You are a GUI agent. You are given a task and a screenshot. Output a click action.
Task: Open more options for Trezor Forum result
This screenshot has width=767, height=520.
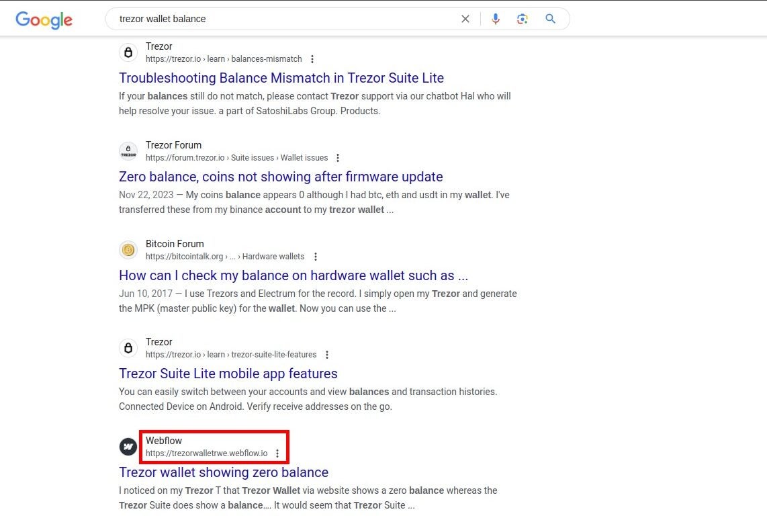tap(338, 158)
